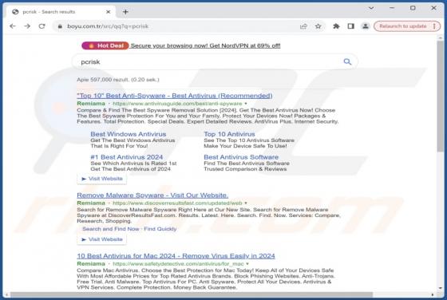Open the Extensions puzzle icon
The image size is (447, 300).
point(336,26)
